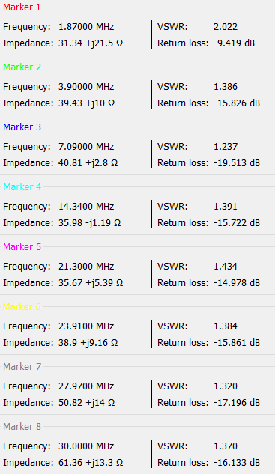Screen dimensions: 275x474
Task: Click impedance 61.36 +j13.3 Ω reading
Action: 91,463
